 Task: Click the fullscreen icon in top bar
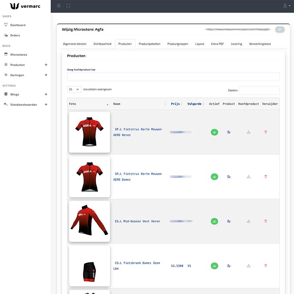68,6
